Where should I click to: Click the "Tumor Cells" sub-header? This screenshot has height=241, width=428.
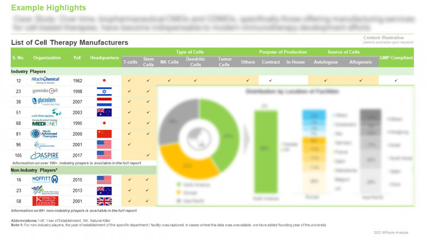tap(224, 62)
